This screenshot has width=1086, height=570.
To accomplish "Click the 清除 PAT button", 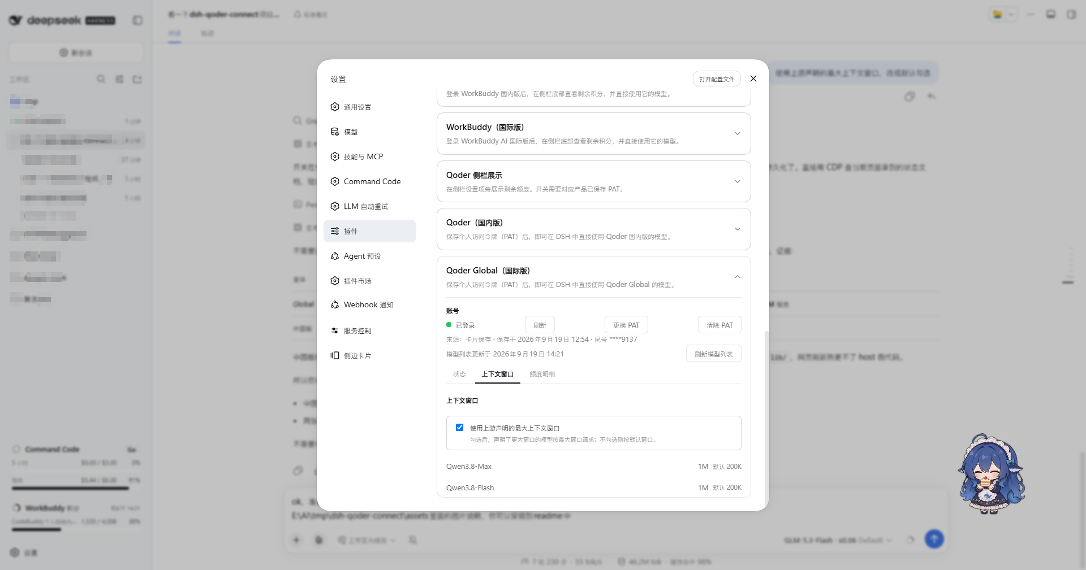I will tap(719, 325).
